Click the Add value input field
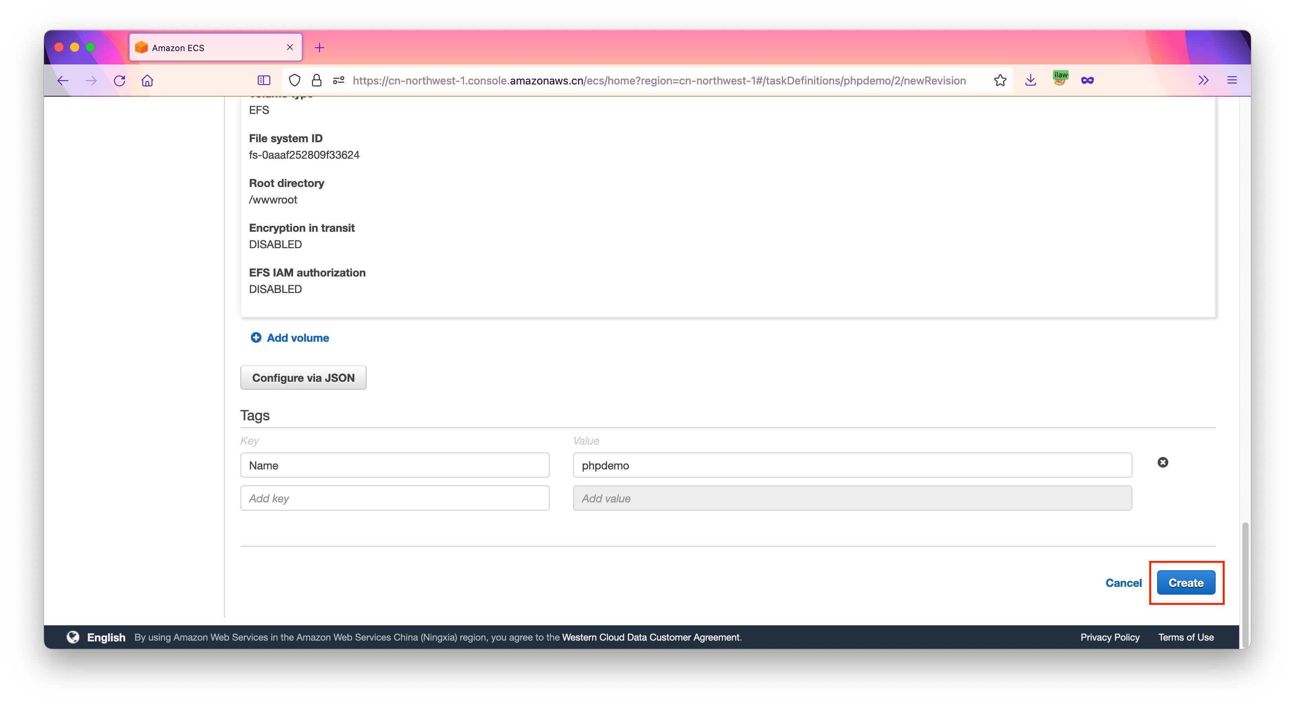This screenshot has height=707, width=1295. pos(852,498)
